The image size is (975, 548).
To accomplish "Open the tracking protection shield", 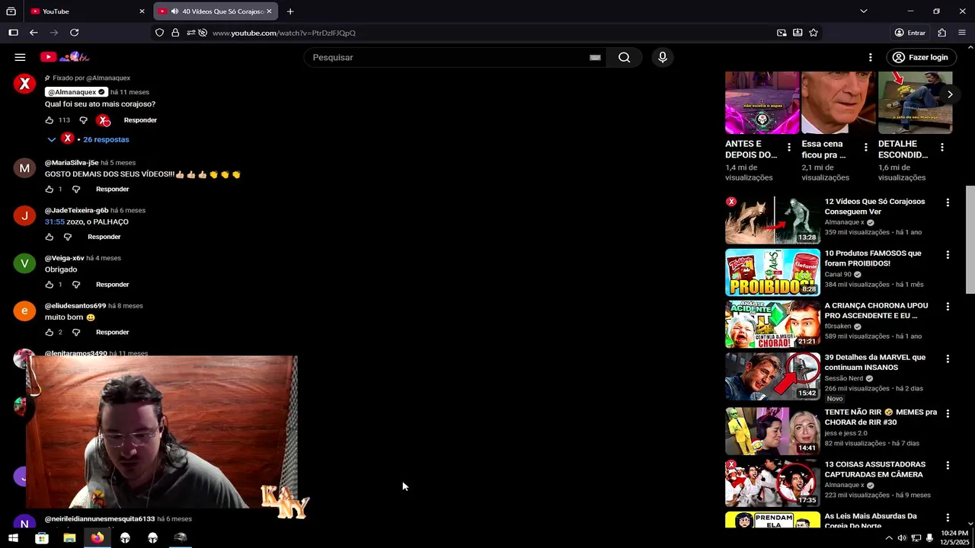I will pyautogui.click(x=159, y=33).
